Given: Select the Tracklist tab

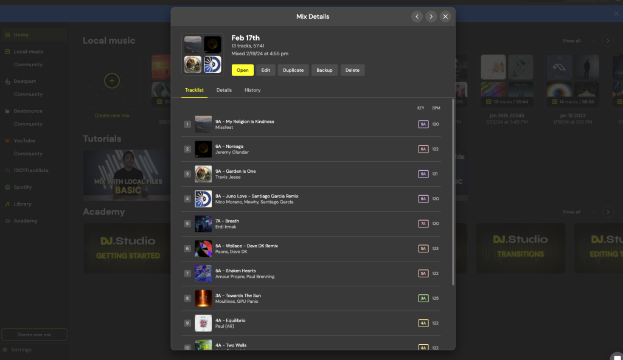Looking at the screenshot, I should 194,90.
